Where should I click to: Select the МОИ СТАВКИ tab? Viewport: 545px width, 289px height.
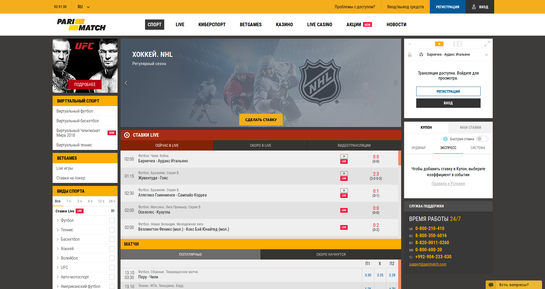(471, 128)
